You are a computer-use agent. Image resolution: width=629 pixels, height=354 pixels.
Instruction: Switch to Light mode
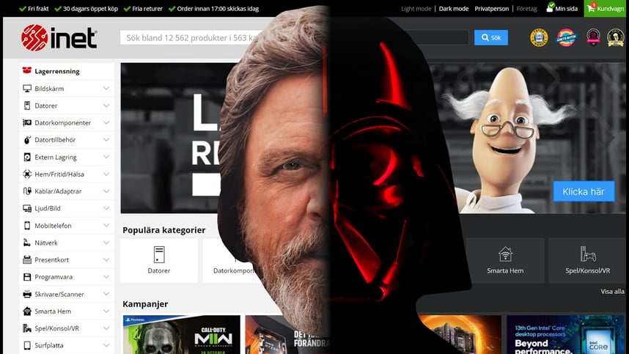point(416,8)
